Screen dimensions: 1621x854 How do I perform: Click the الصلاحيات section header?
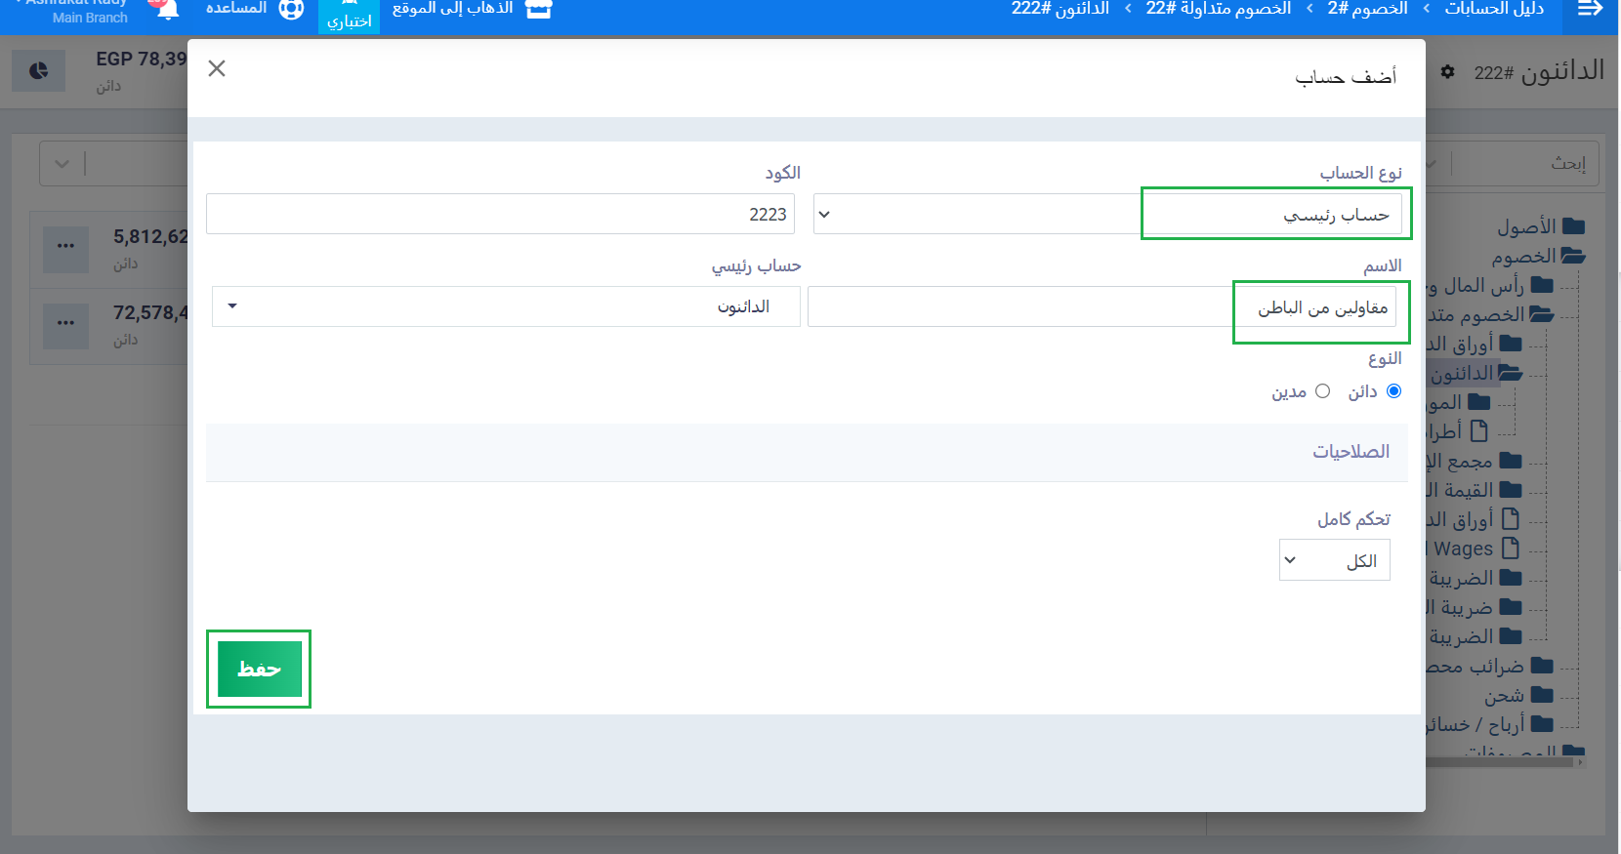807,452
